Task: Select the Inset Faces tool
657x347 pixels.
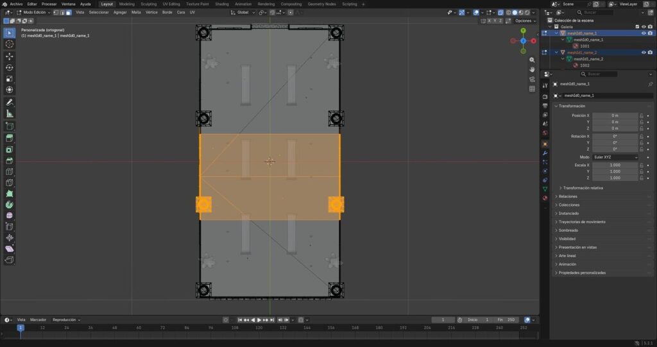Action: [10, 149]
